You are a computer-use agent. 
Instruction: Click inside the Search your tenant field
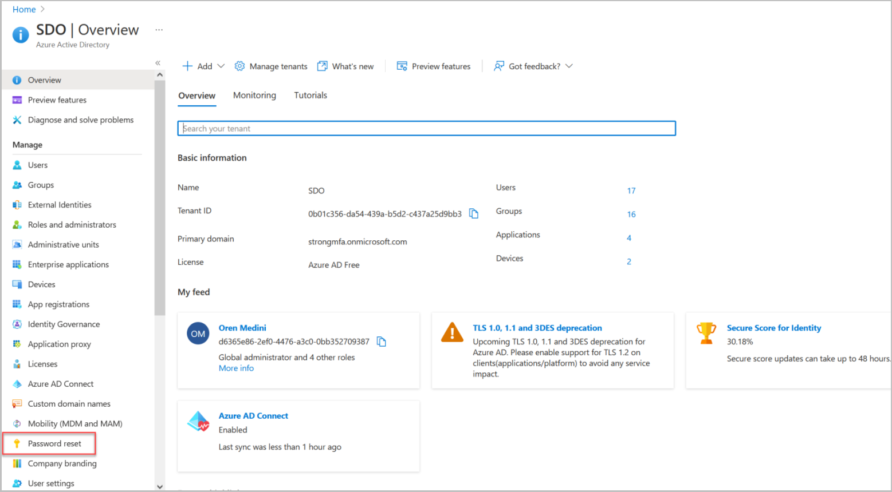427,128
